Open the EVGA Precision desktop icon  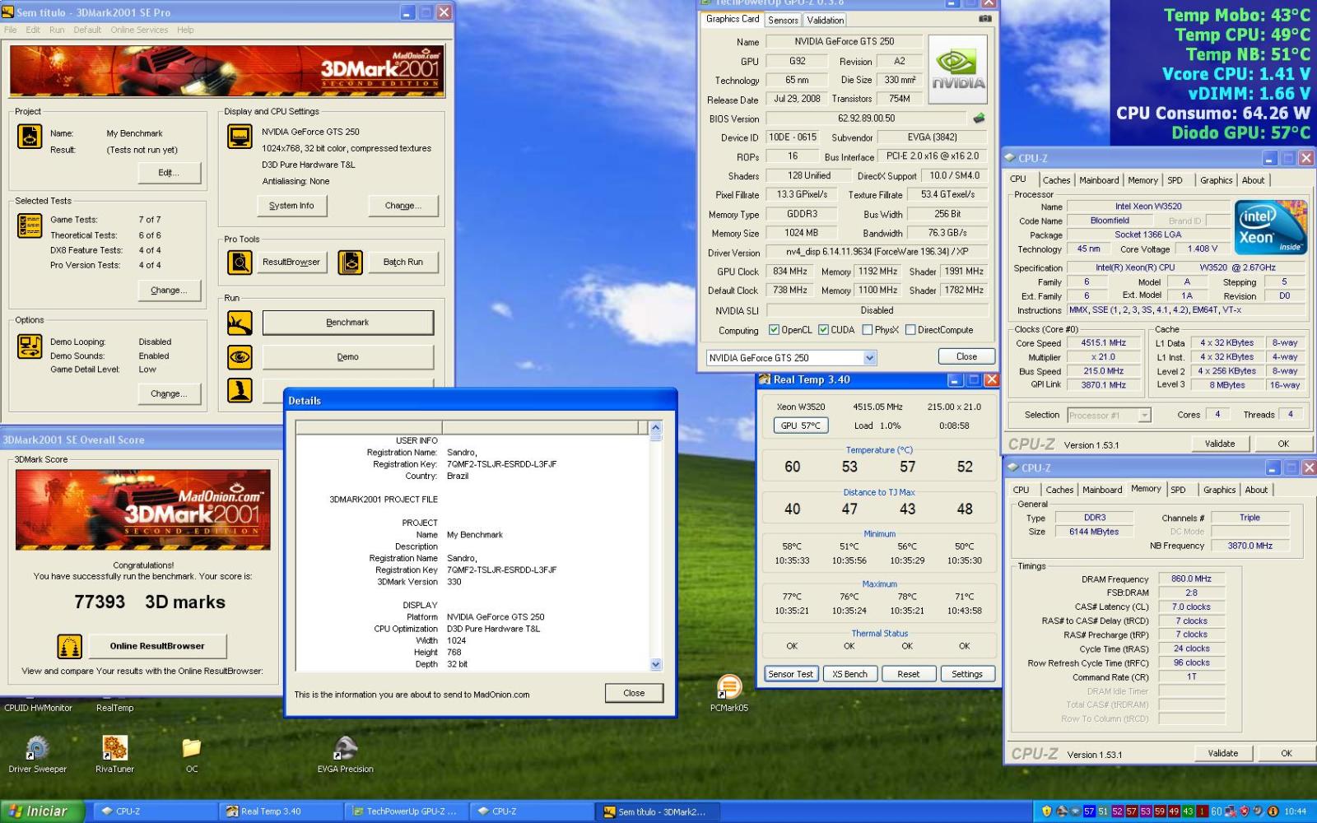[346, 755]
